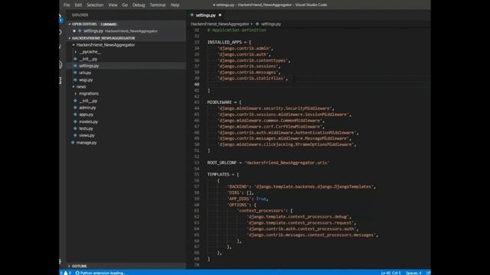Click the urls.py Python file icon

pyautogui.click(x=75, y=73)
